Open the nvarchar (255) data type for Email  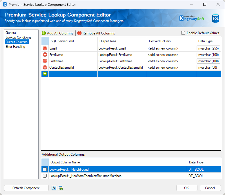[208, 48]
